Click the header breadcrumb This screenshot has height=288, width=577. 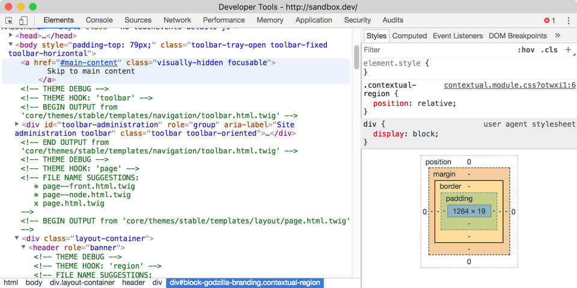coord(133,283)
